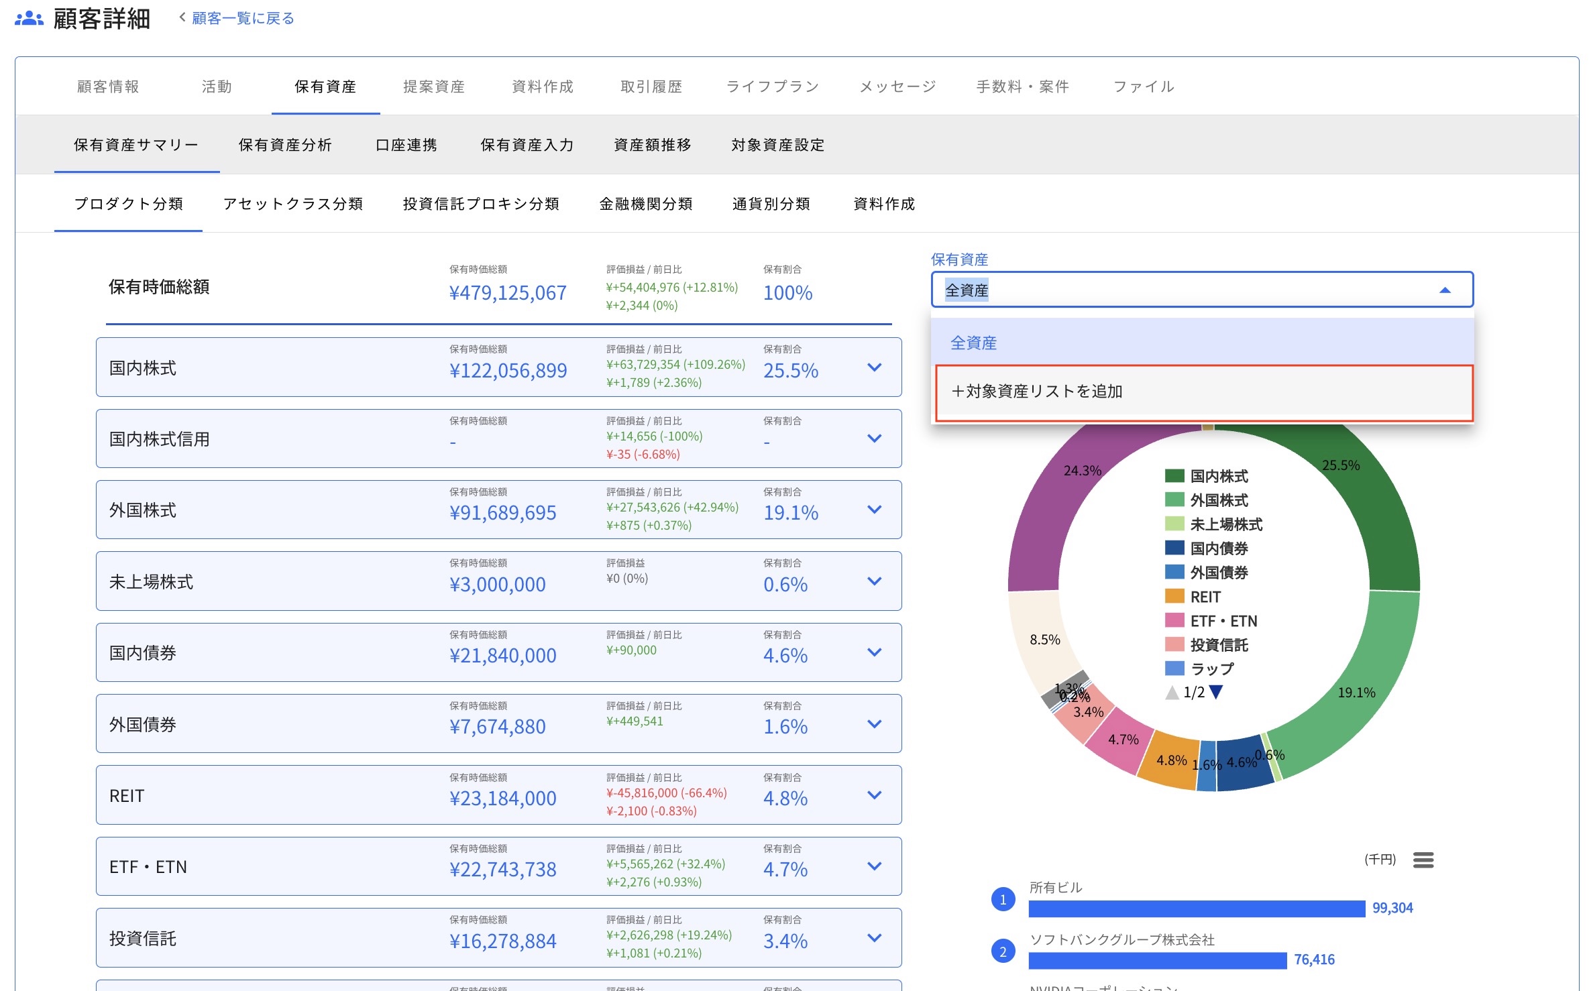Expand the 投資信託 row details
1591x991 pixels.
coord(874,937)
